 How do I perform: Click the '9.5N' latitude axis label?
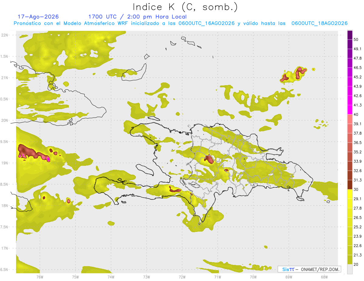point(5,142)
